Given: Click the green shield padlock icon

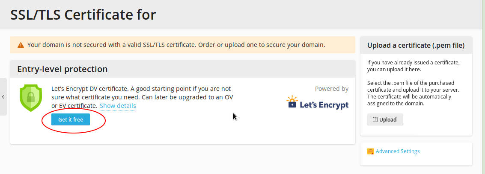Looking at the screenshot, I should pos(31,98).
